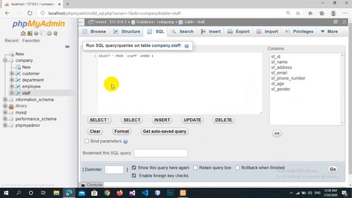Click the DELETE query button

coord(223,120)
